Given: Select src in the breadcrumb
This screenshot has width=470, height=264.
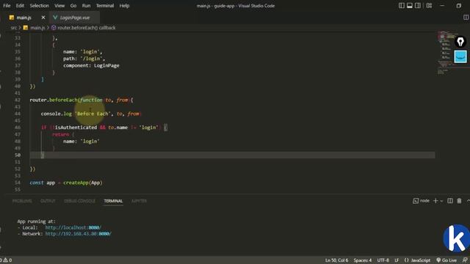Looking at the screenshot, I should (x=14, y=28).
